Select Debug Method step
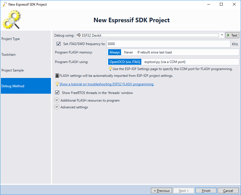The width and height of the screenshot is (241, 195). (26, 86)
